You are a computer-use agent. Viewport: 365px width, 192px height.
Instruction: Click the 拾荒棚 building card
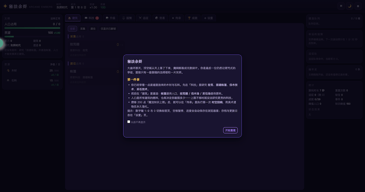[96, 49]
